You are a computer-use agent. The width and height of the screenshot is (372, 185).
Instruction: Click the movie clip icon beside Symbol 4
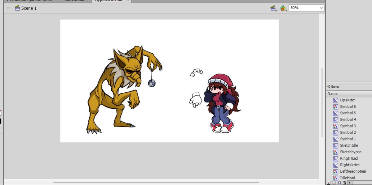(335, 120)
